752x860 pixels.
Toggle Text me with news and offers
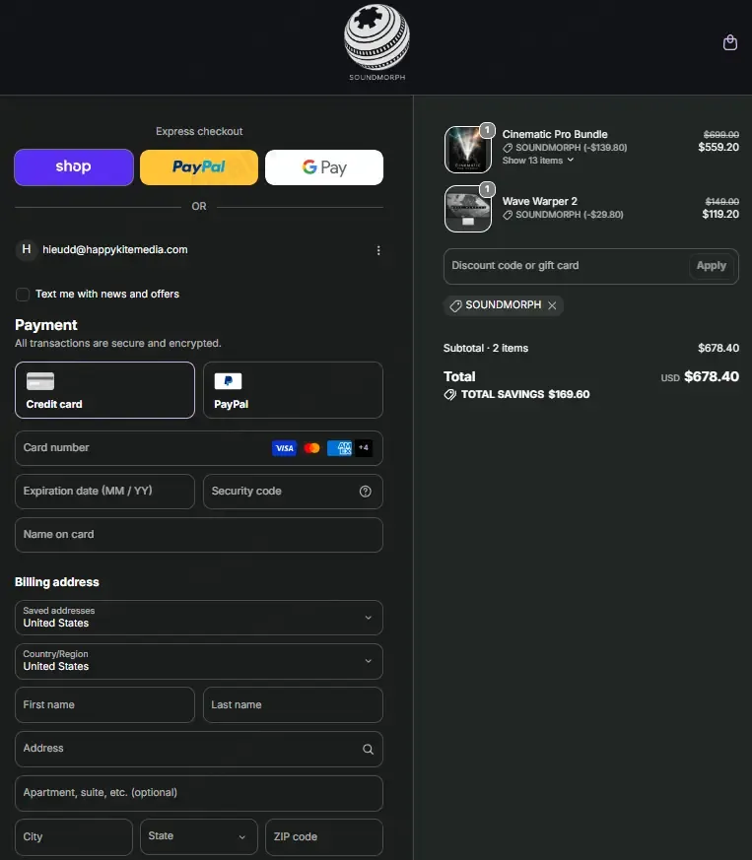coord(23,295)
